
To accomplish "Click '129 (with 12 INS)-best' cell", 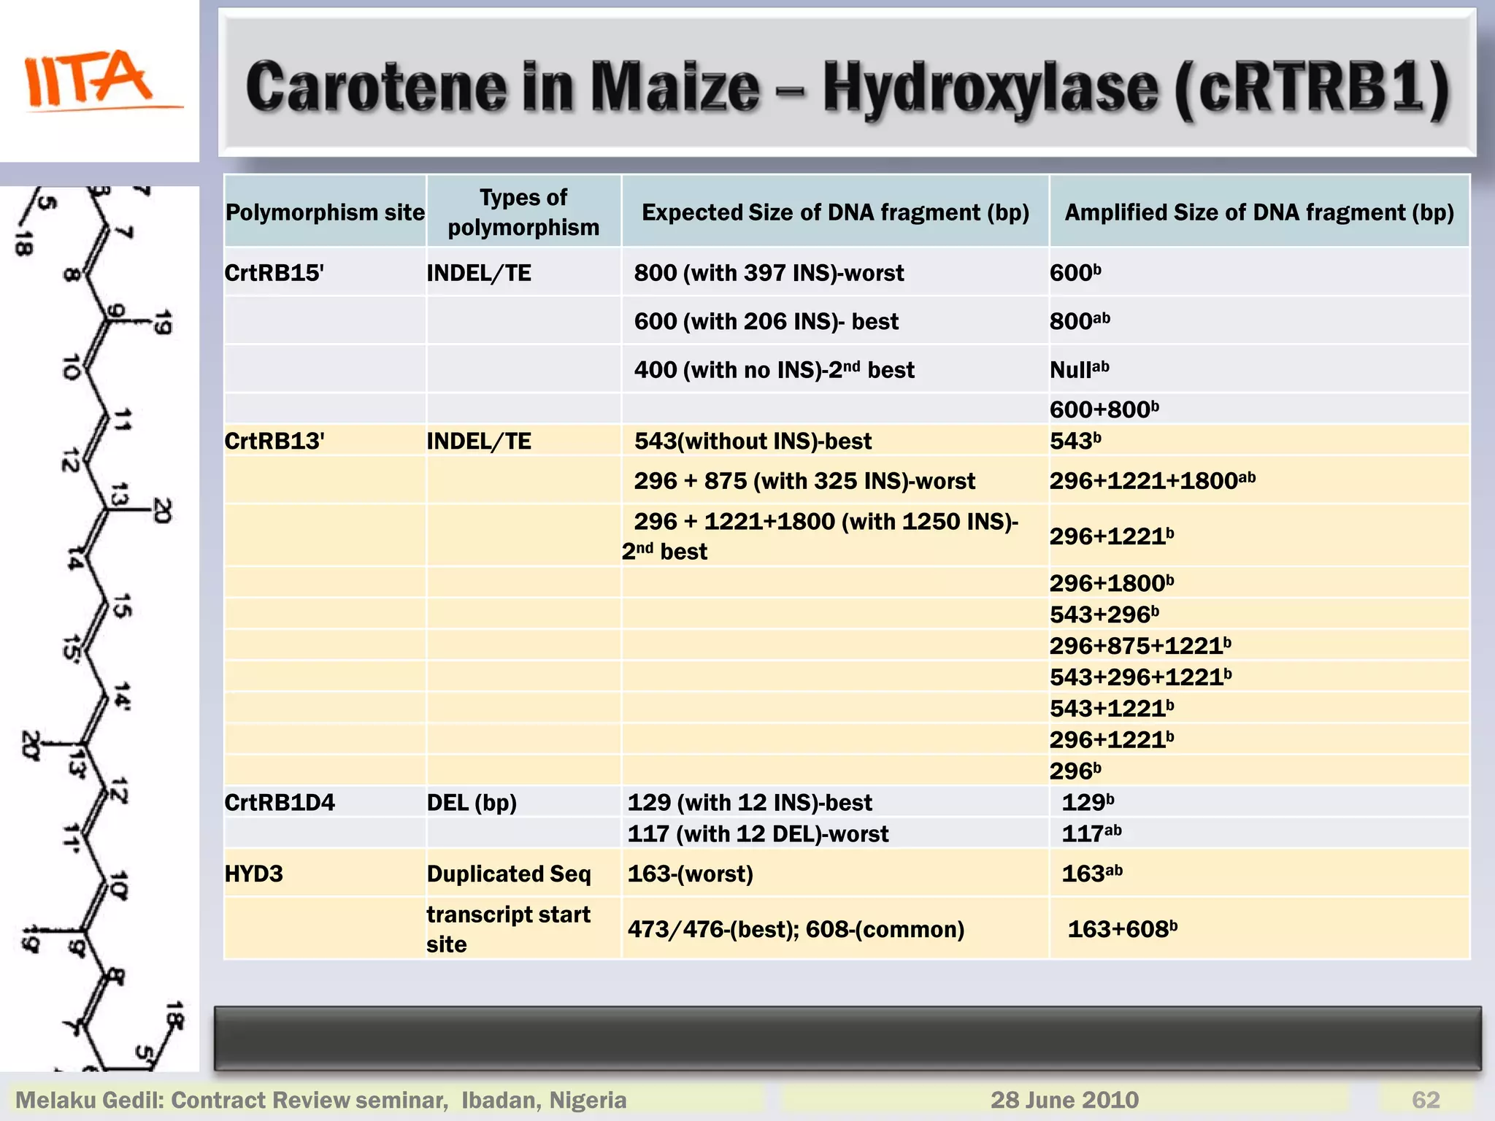I will point(835,802).
